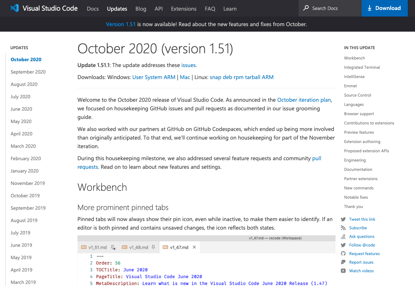Click inside the Search Docs input field
This screenshot has height=286, width=415.
[327, 8]
